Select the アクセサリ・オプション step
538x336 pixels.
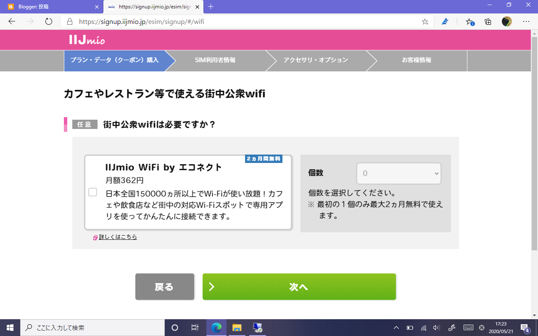(x=316, y=60)
